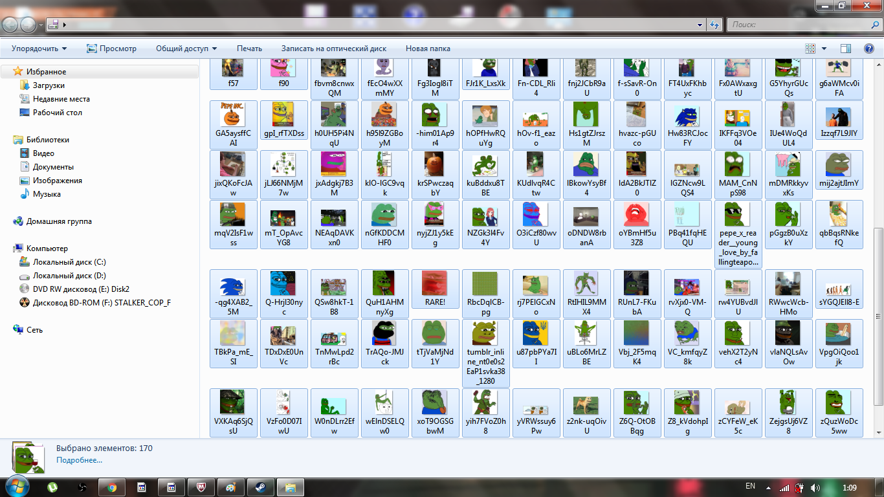Select the file named f57
The width and height of the screenshot is (884, 497).
pyautogui.click(x=233, y=74)
